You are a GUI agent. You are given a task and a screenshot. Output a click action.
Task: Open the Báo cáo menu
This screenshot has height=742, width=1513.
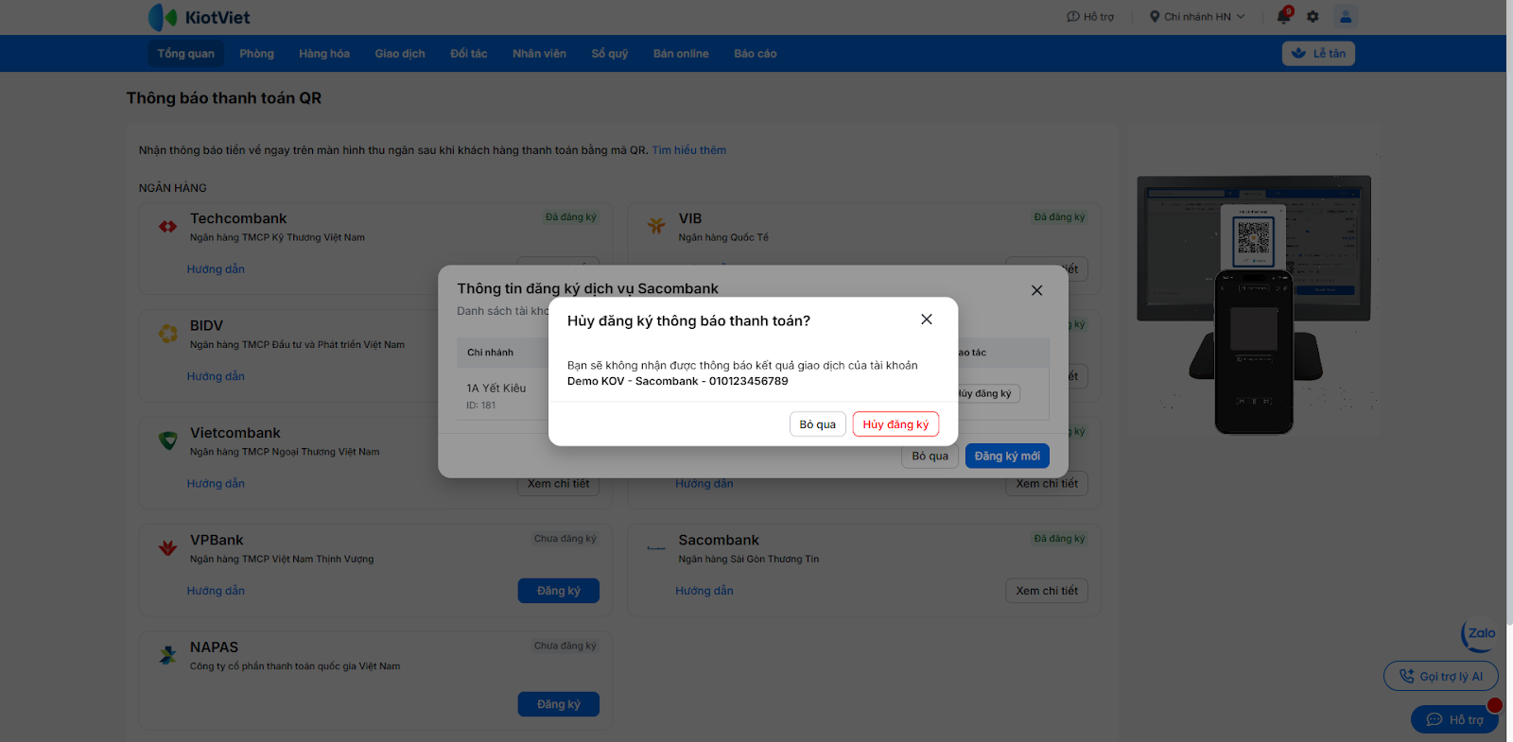click(x=756, y=54)
